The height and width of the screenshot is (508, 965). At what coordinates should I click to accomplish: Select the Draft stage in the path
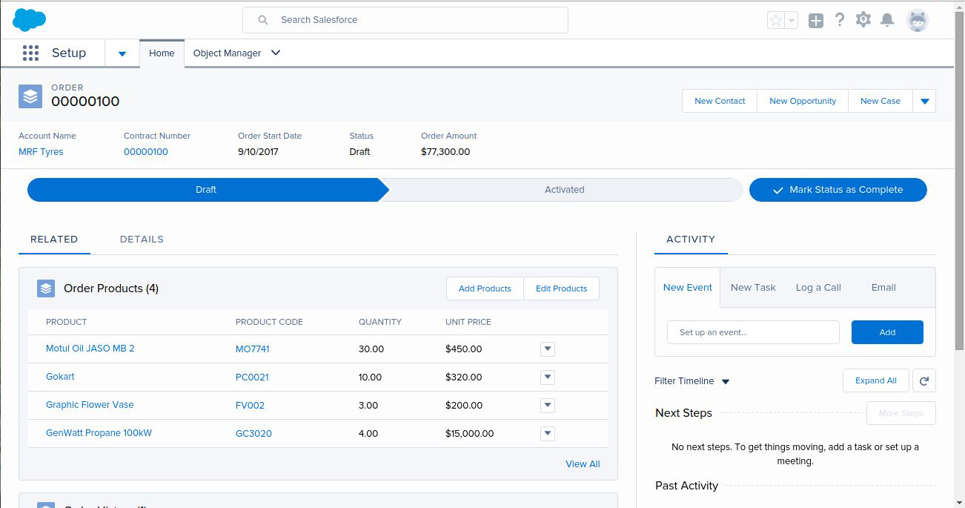(206, 190)
